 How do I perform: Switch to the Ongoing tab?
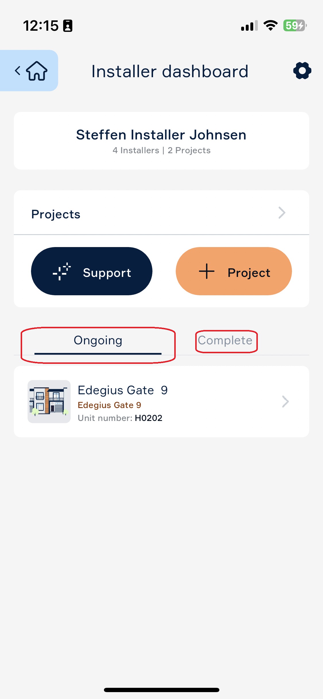click(98, 341)
